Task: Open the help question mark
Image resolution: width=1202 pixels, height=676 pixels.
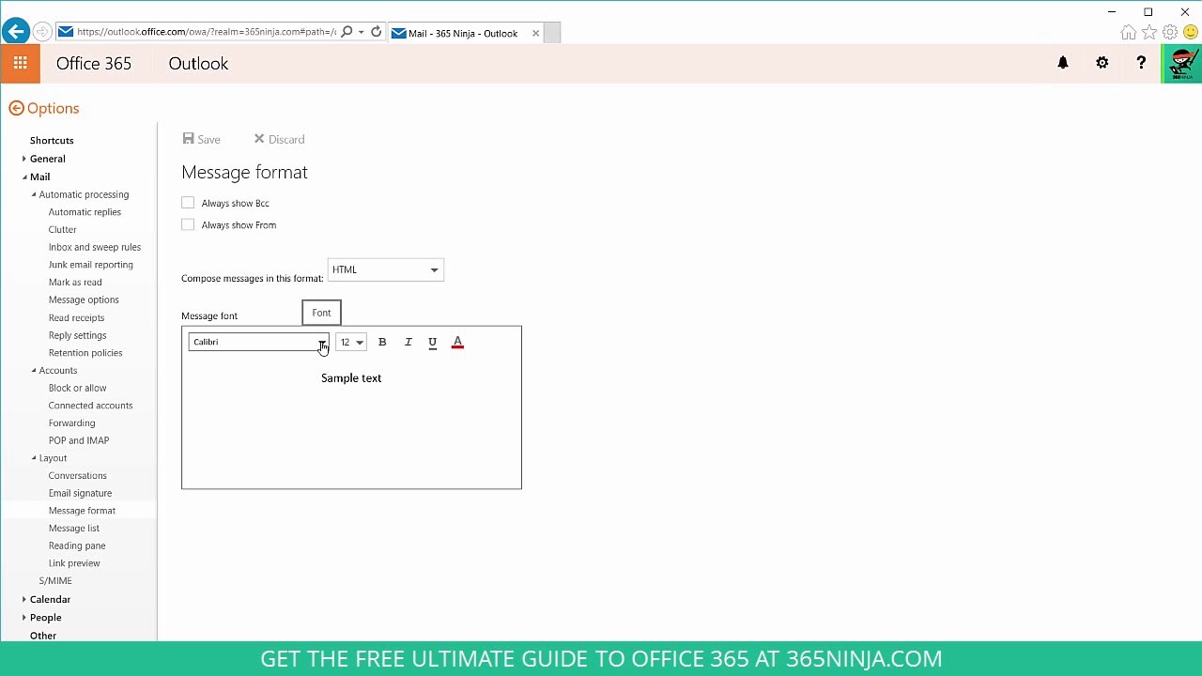Action: [x=1141, y=63]
